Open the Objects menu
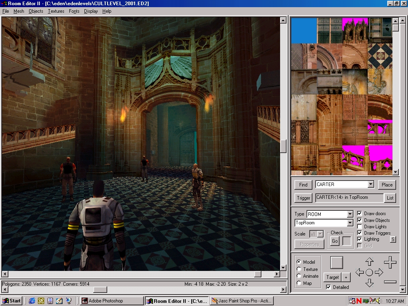Screen dimensions: 408x306 click(x=36, y=11)
